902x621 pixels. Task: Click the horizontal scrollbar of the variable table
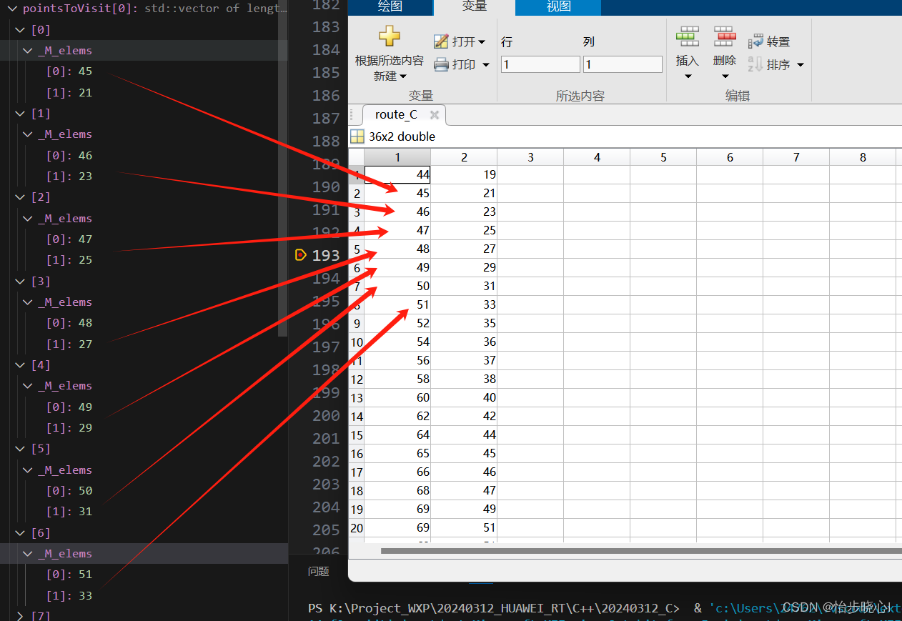641,551
